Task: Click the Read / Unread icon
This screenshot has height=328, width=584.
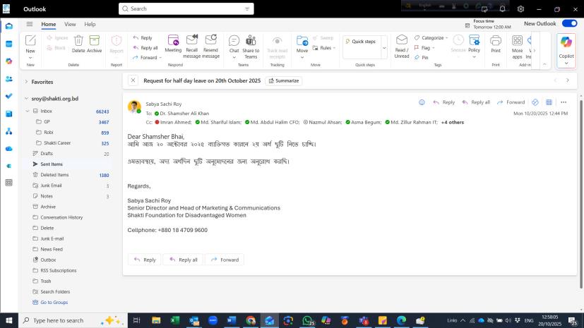Action: pyautogui.click(x=401, y=41)
